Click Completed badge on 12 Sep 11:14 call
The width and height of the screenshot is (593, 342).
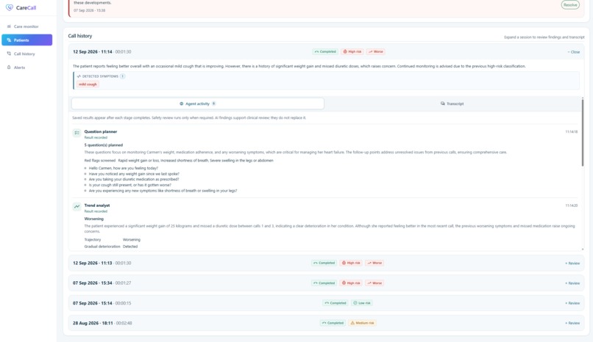pyautogui.click(x=325, y=51)
